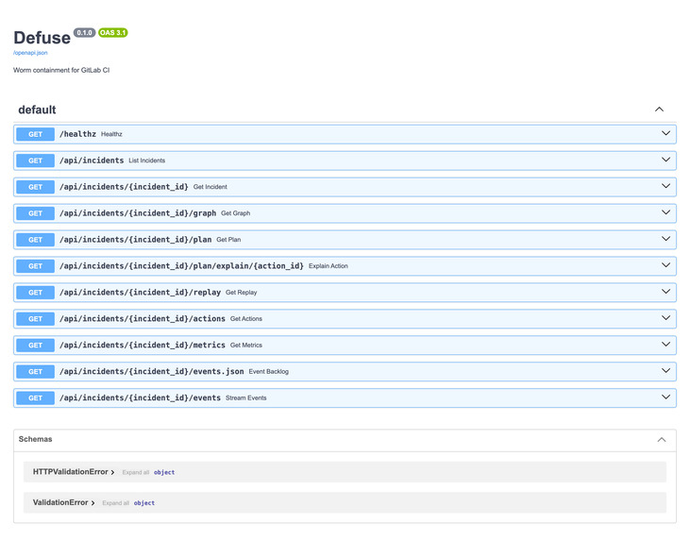The height and width of the screenshot is (541, 690).
Task: Expand the HTTPValidationError schema arrow
Action: [112, 472]
